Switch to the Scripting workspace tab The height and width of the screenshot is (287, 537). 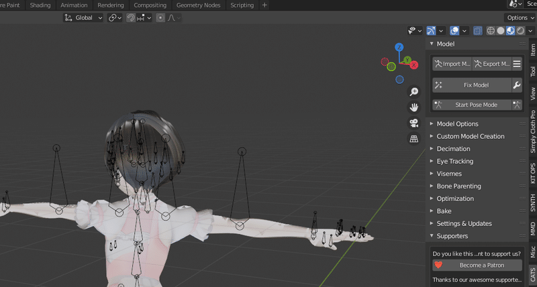click(x=242, y=5)
